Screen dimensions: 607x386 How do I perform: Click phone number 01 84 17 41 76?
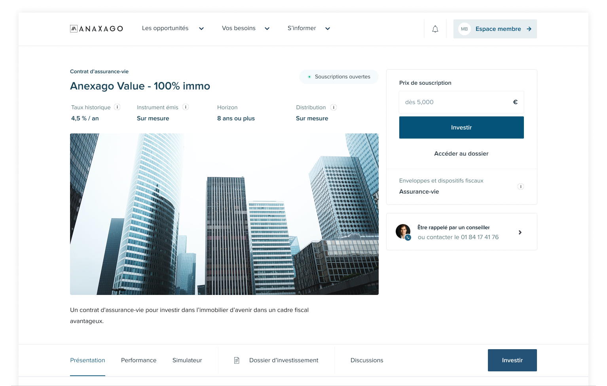480,237
